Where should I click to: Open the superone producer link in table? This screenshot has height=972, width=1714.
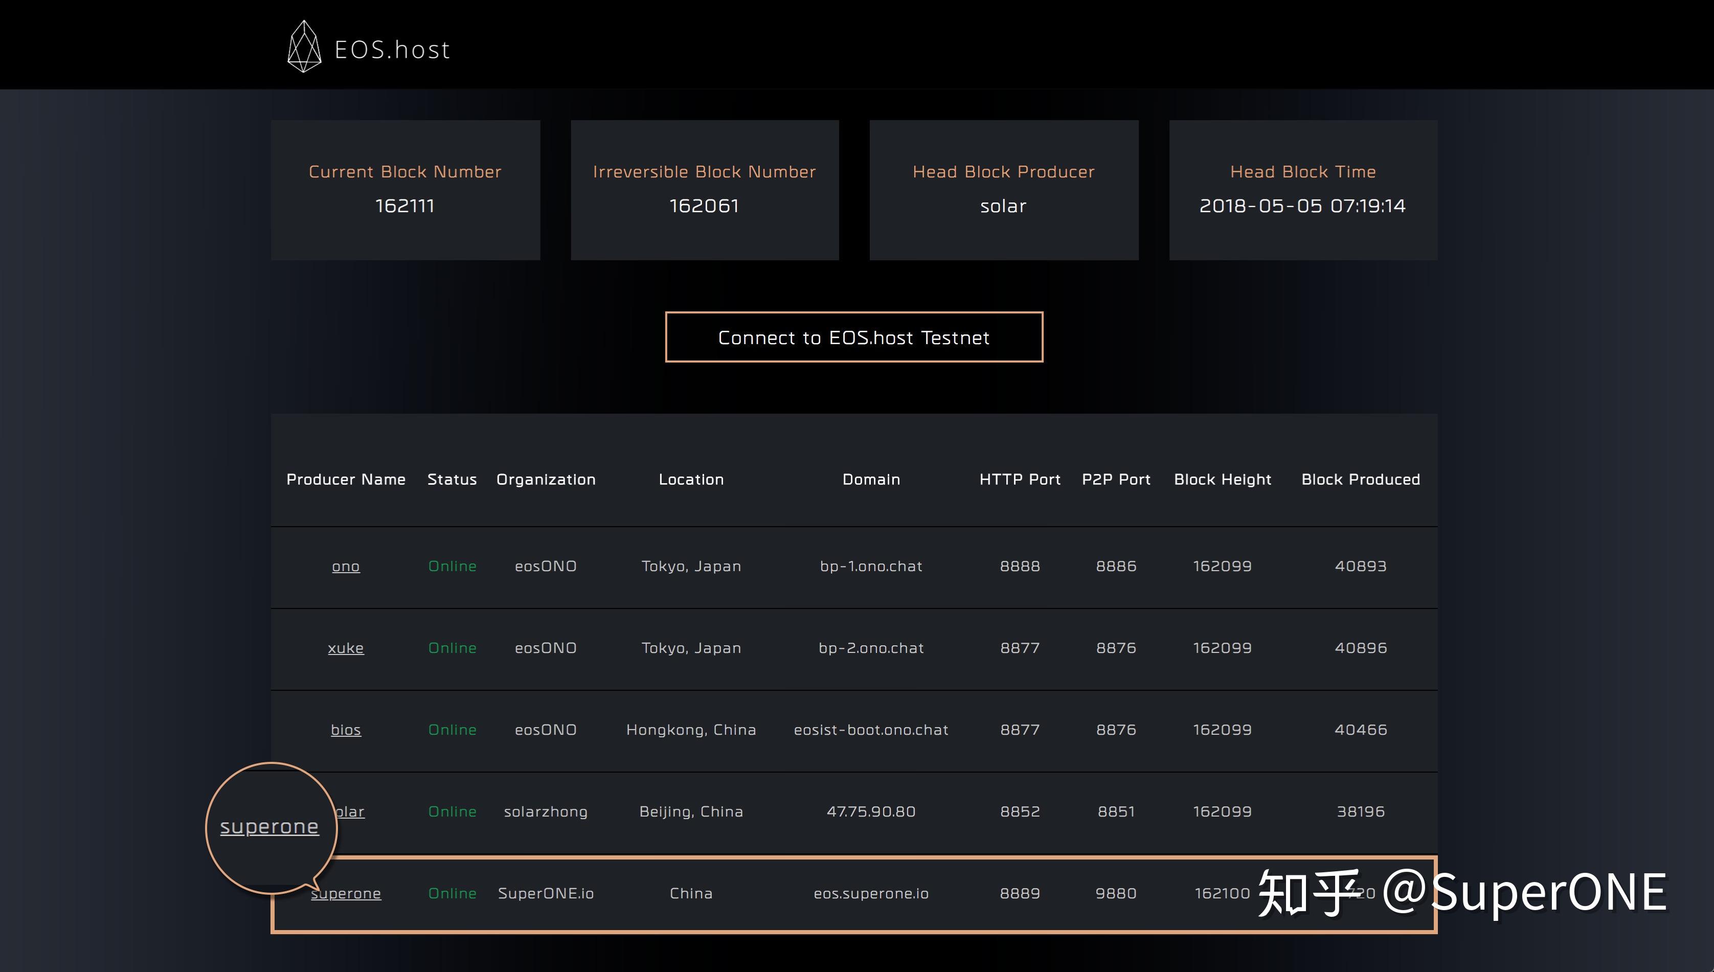(x=346, y=894)
